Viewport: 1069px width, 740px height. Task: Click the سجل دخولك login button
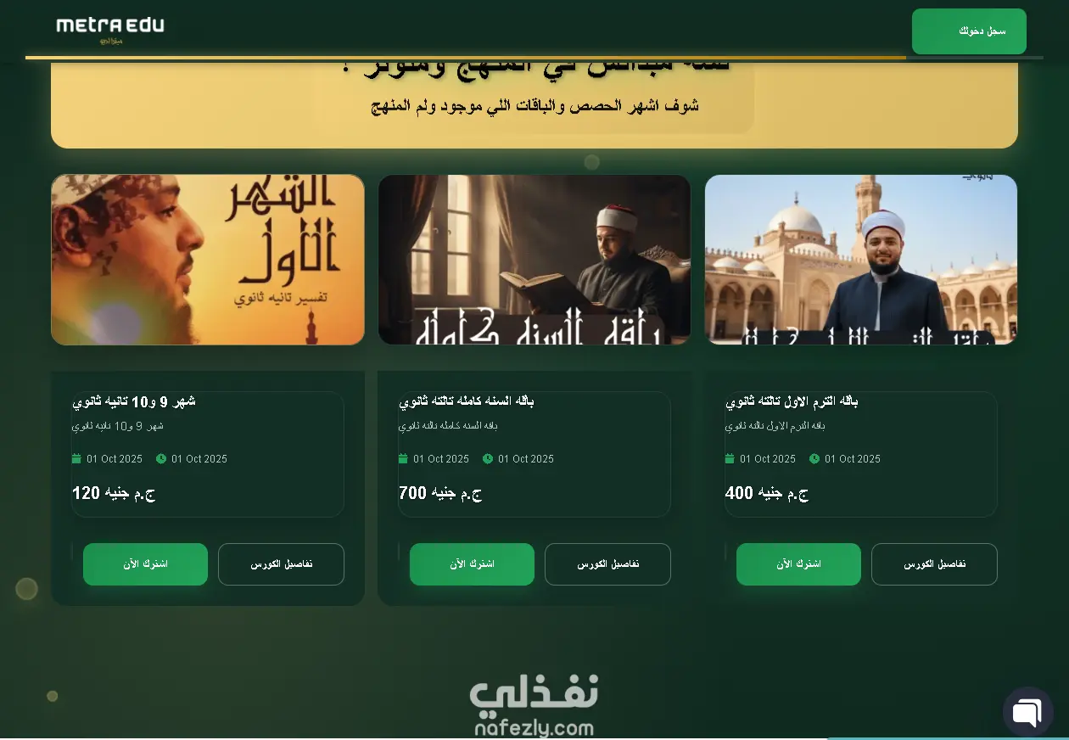point(969,31)
